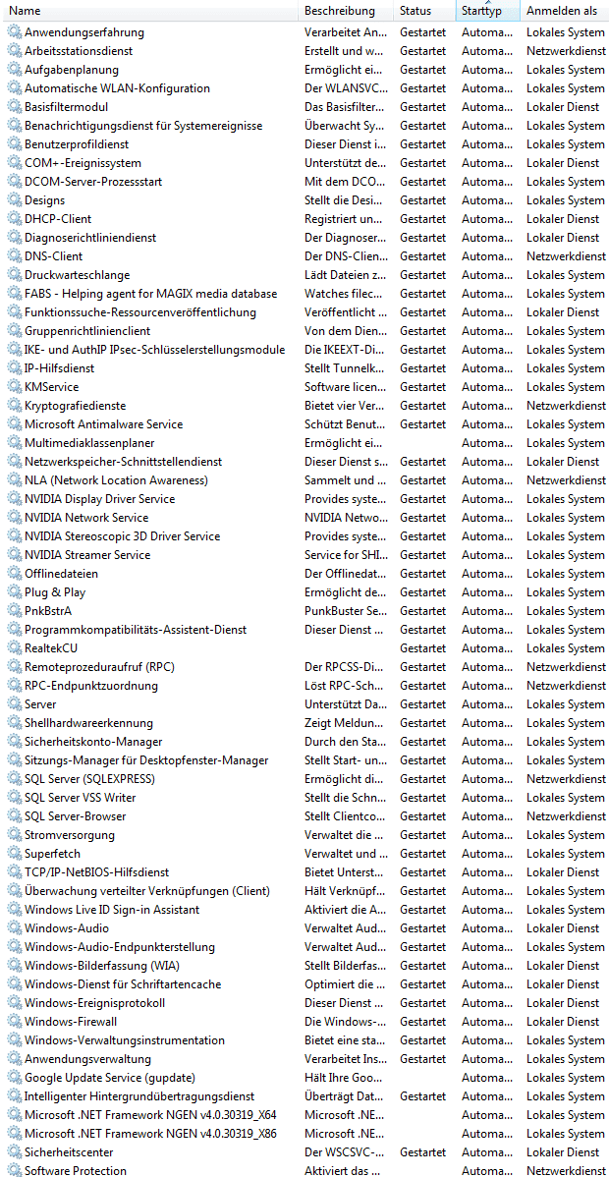
Task: Click the Gruppenrichtlinienclient service name
Action: point(87,331)
